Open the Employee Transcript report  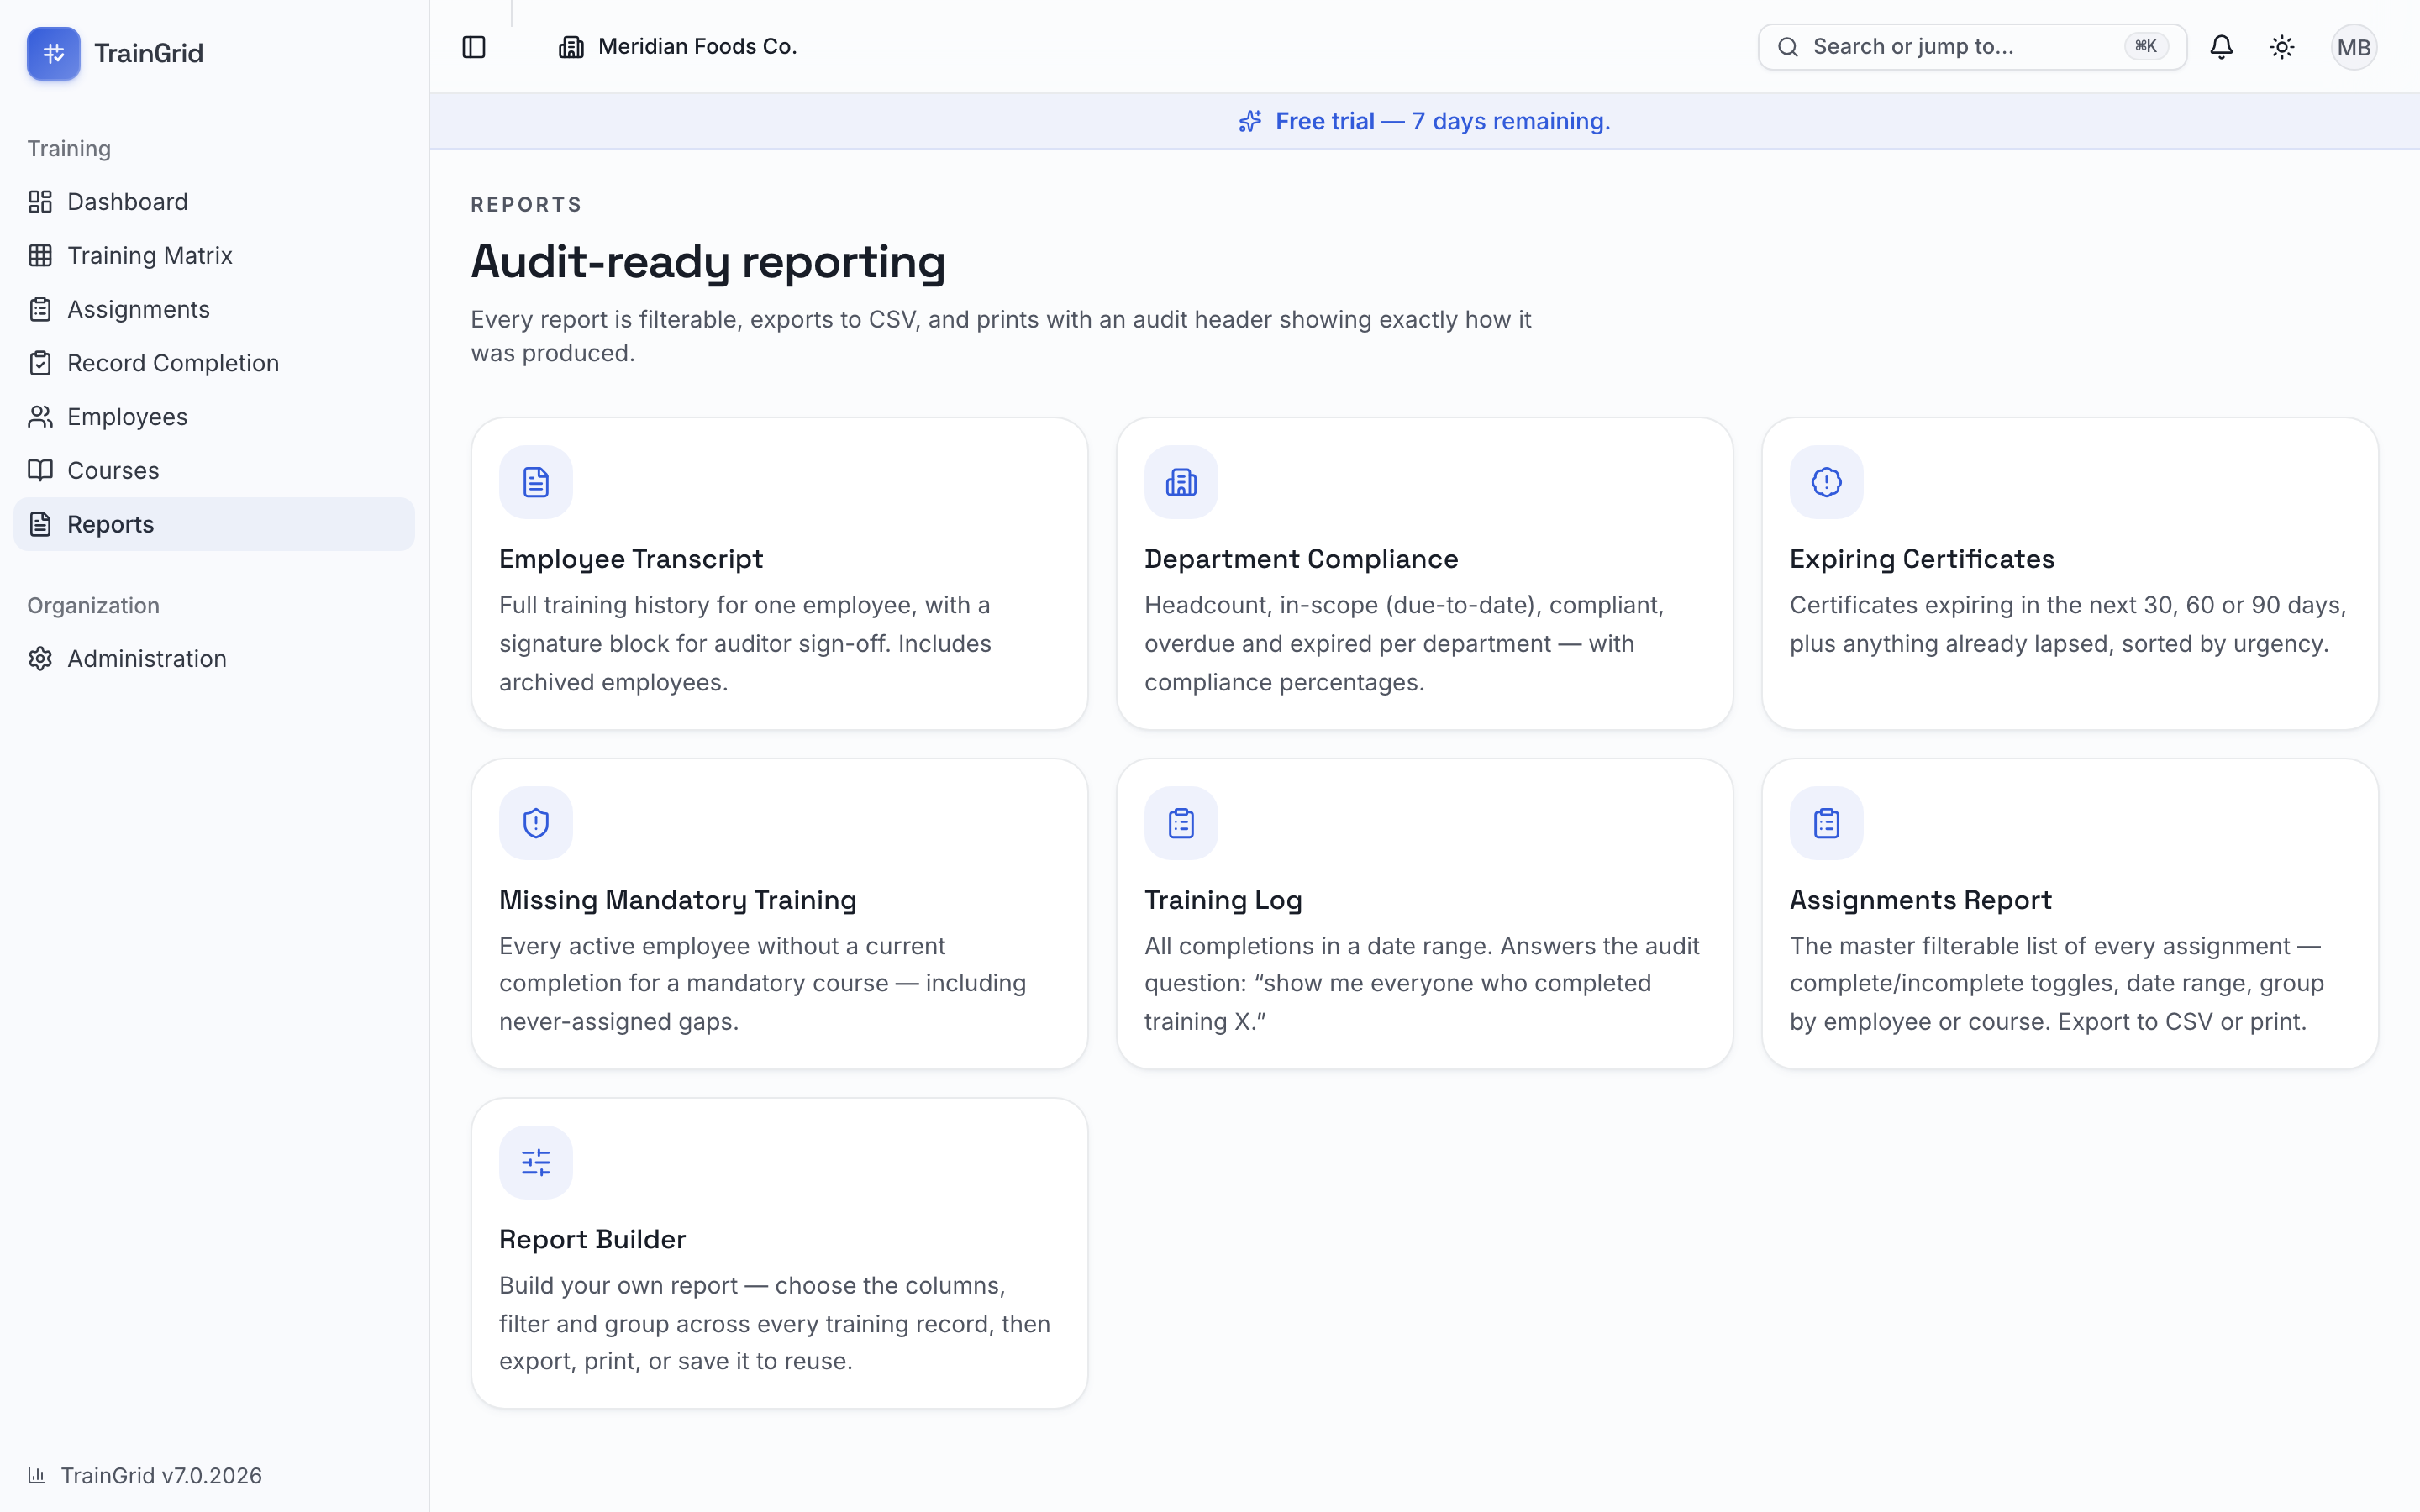pyautogui.click(x=779, y=573)
